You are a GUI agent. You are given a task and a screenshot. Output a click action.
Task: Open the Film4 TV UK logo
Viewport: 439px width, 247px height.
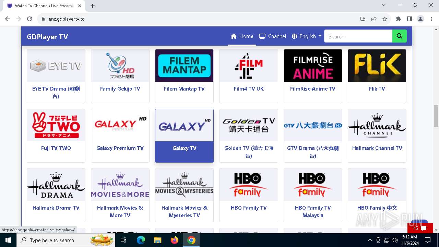click(249, 66)
